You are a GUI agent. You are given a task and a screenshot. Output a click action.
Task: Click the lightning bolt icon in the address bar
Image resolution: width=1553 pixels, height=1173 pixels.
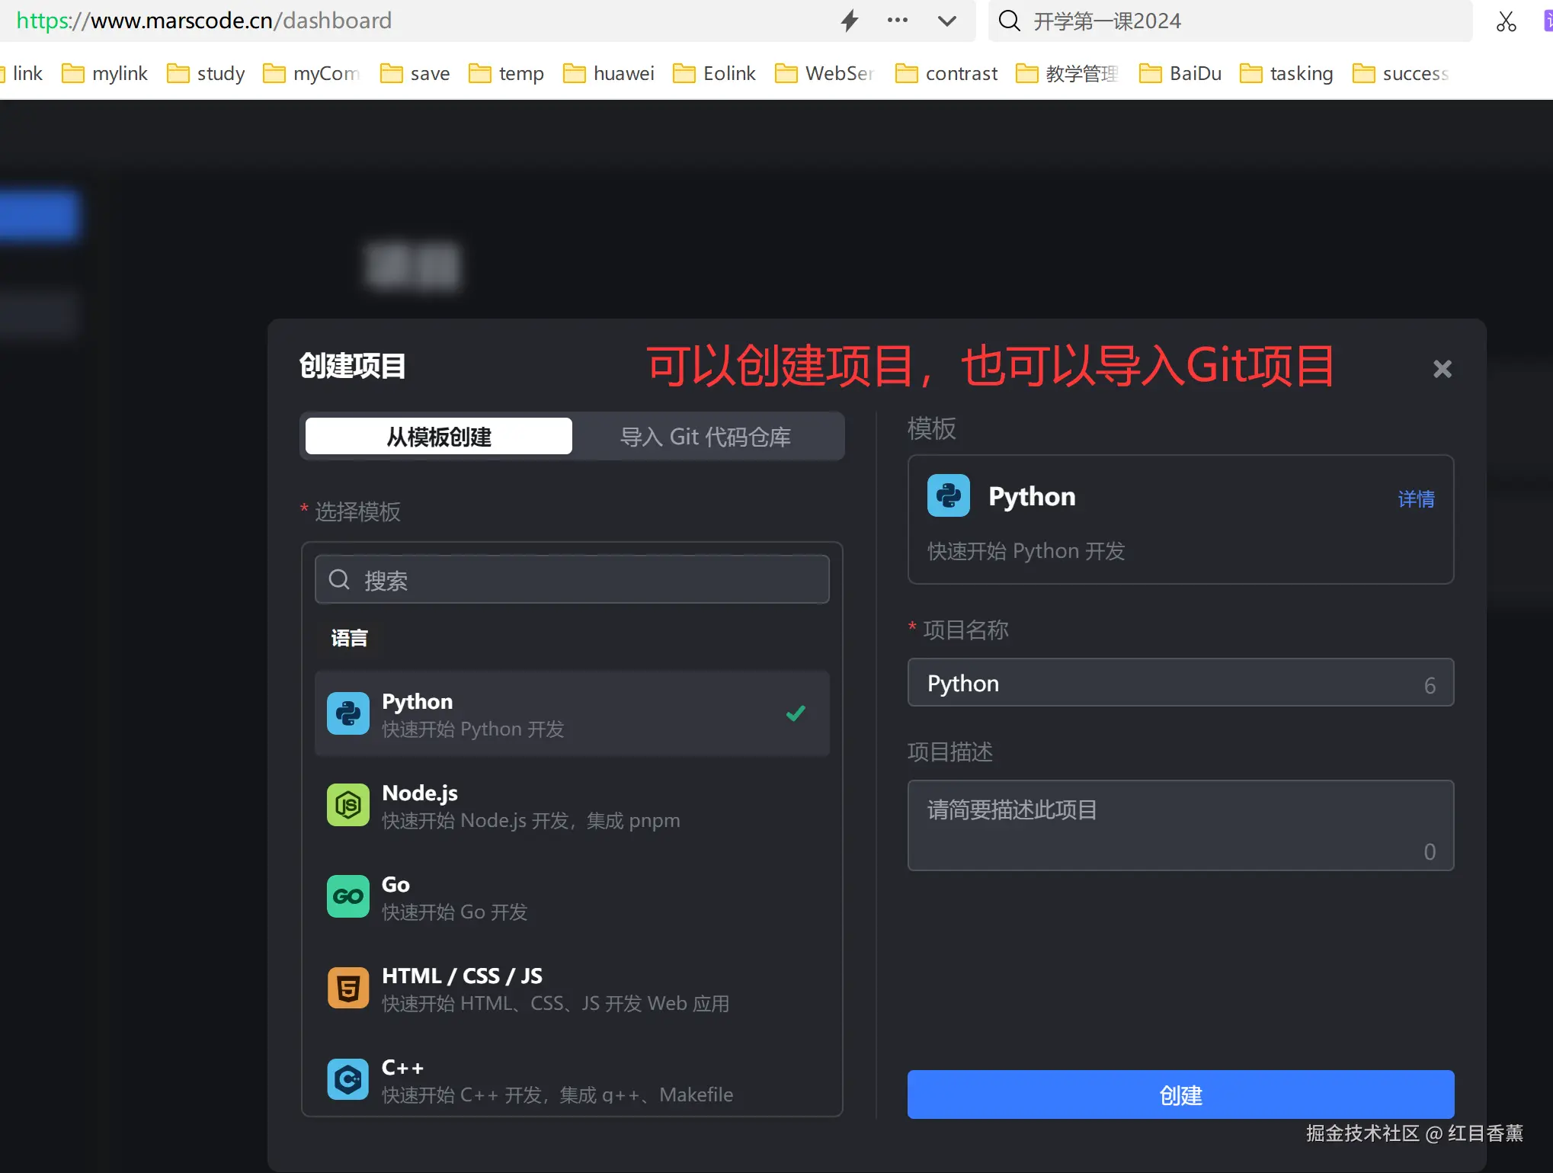pyautogui.click(x=850, y=21)
